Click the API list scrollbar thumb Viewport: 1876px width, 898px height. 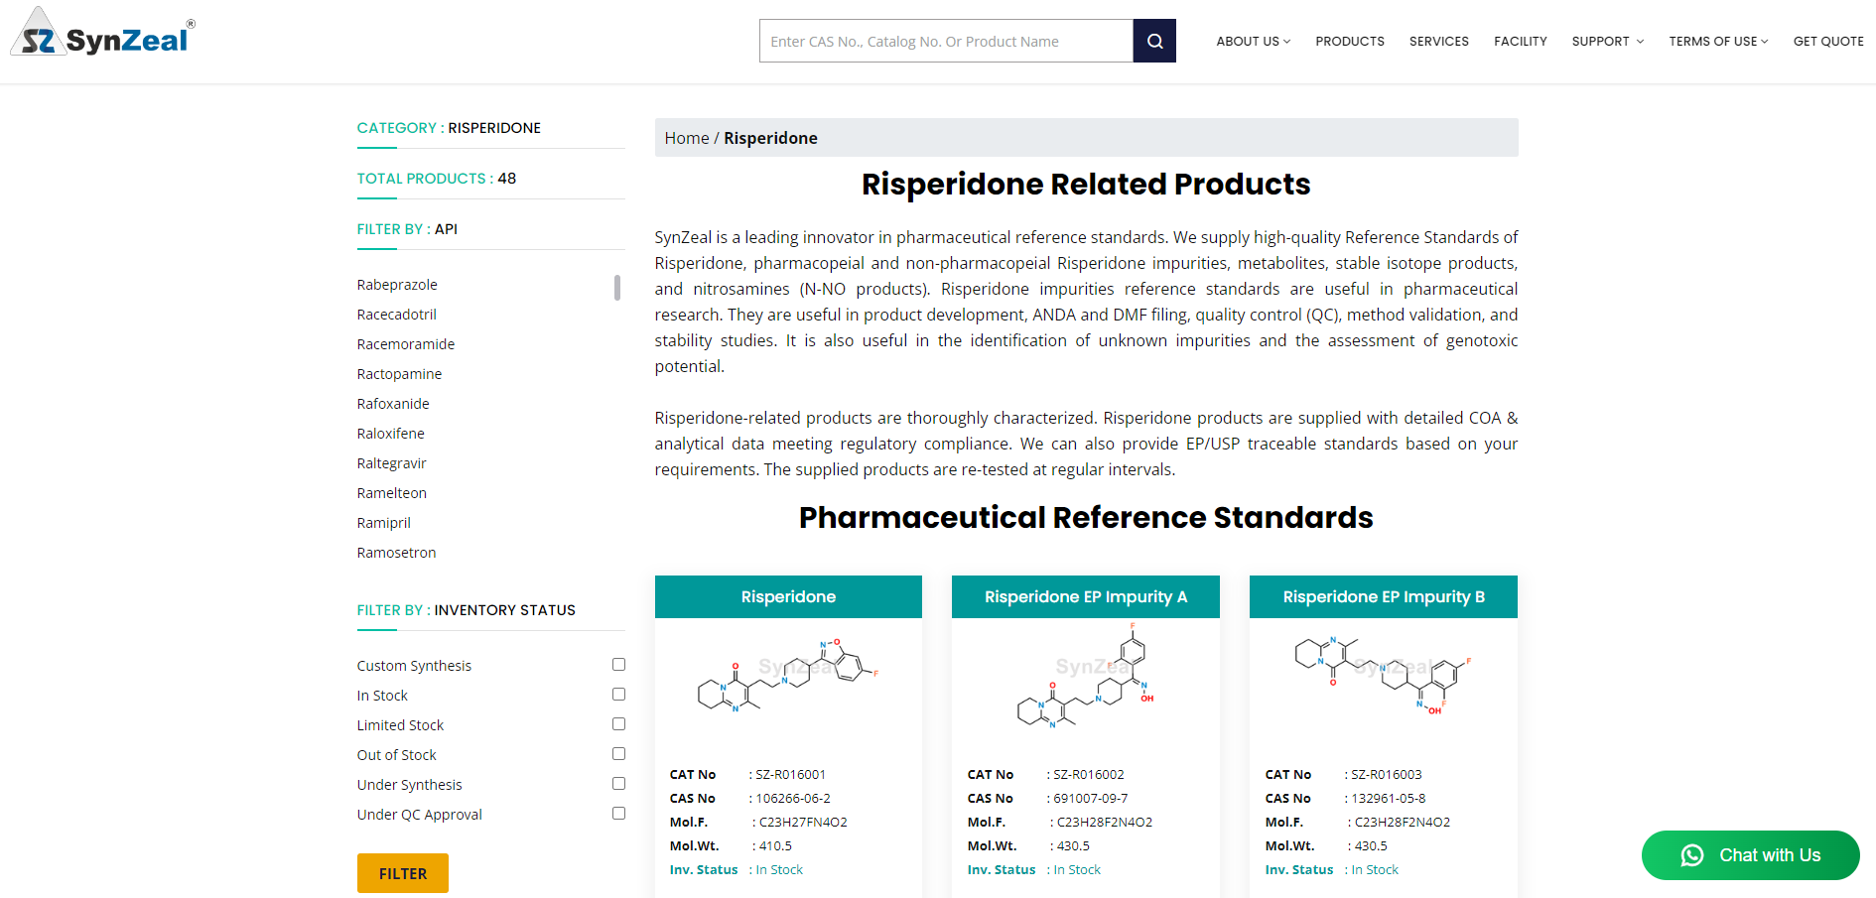(617, 288)
